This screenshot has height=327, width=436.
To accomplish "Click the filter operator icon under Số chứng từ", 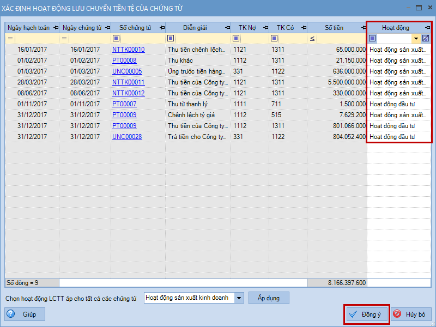I will [117, 39].
